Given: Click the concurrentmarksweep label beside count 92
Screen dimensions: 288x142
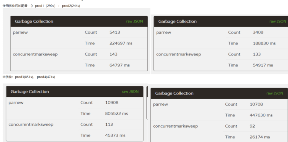Looking at the screenshot, I should pos(176,126).
